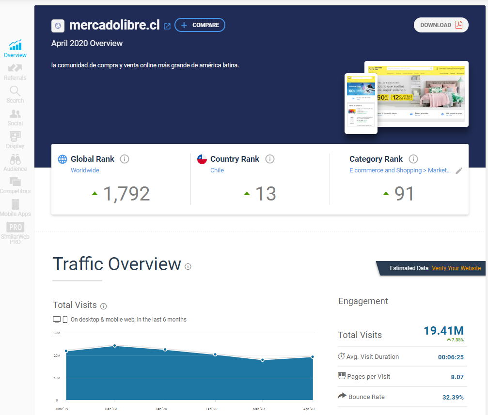Click the country rank number 13
488x415 pixels.
[266, 194]
